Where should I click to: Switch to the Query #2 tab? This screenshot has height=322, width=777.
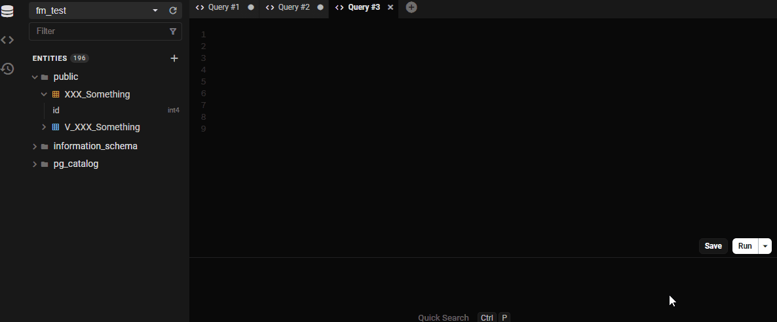point(294,7)
